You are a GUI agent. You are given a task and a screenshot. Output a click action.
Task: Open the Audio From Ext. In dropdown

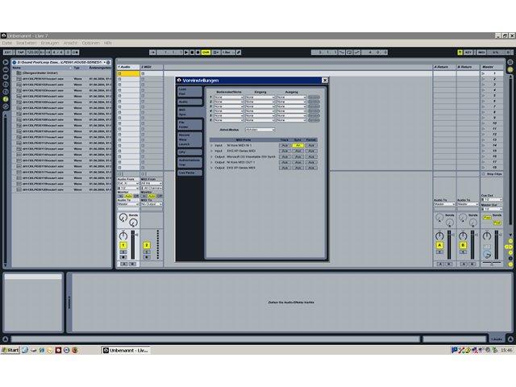128,183
